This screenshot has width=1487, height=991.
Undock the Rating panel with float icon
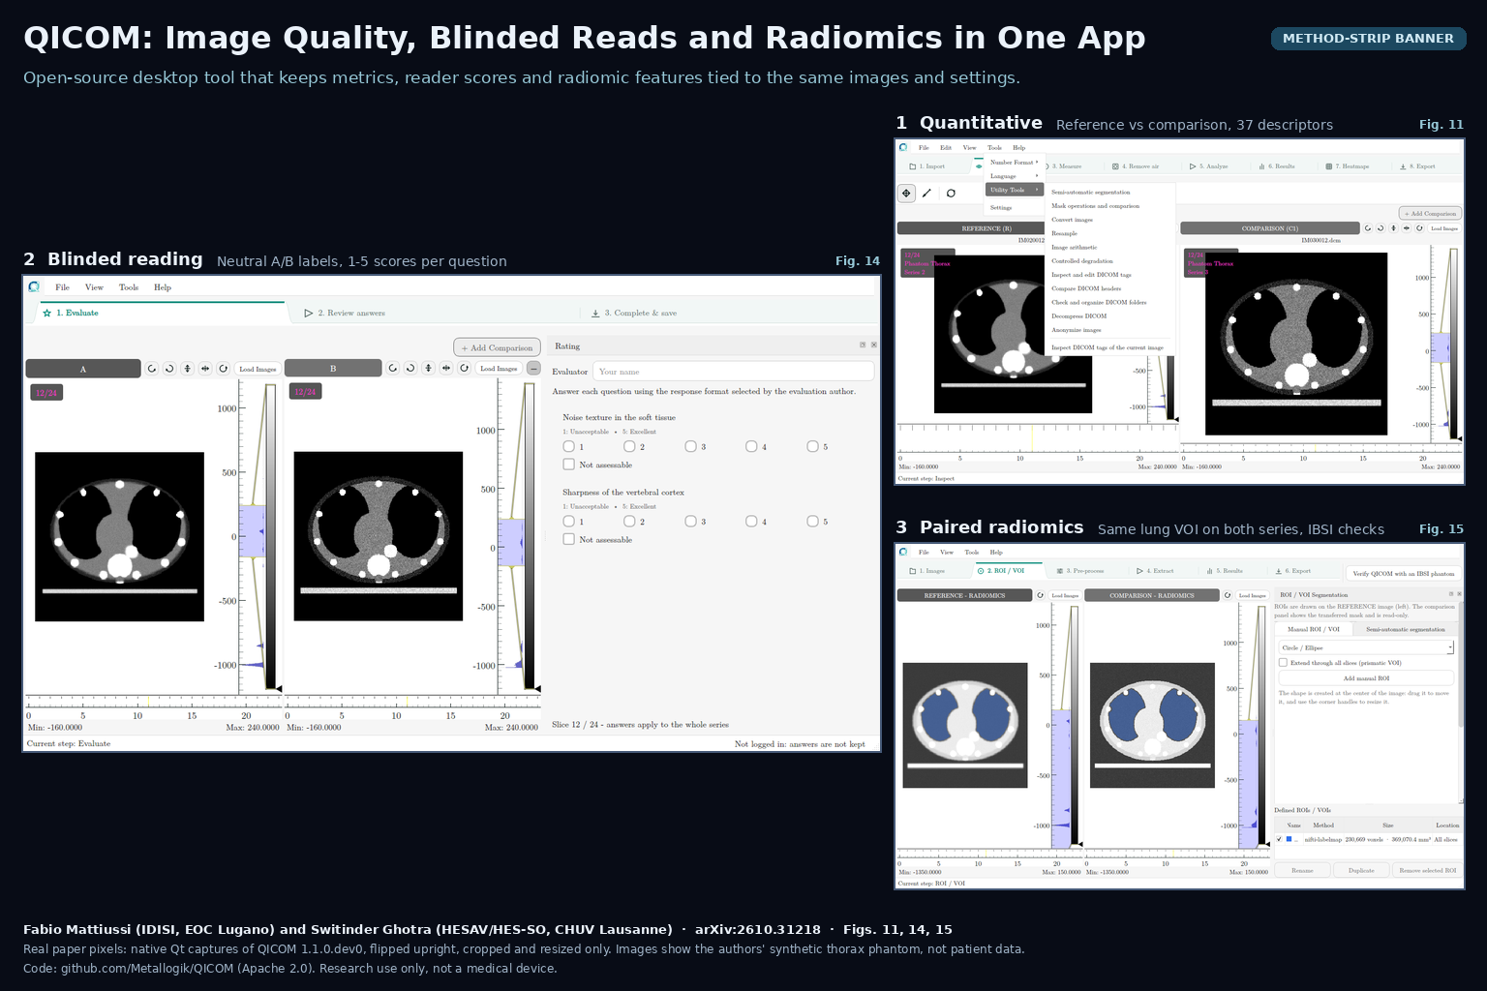click(x=863, y=345)
